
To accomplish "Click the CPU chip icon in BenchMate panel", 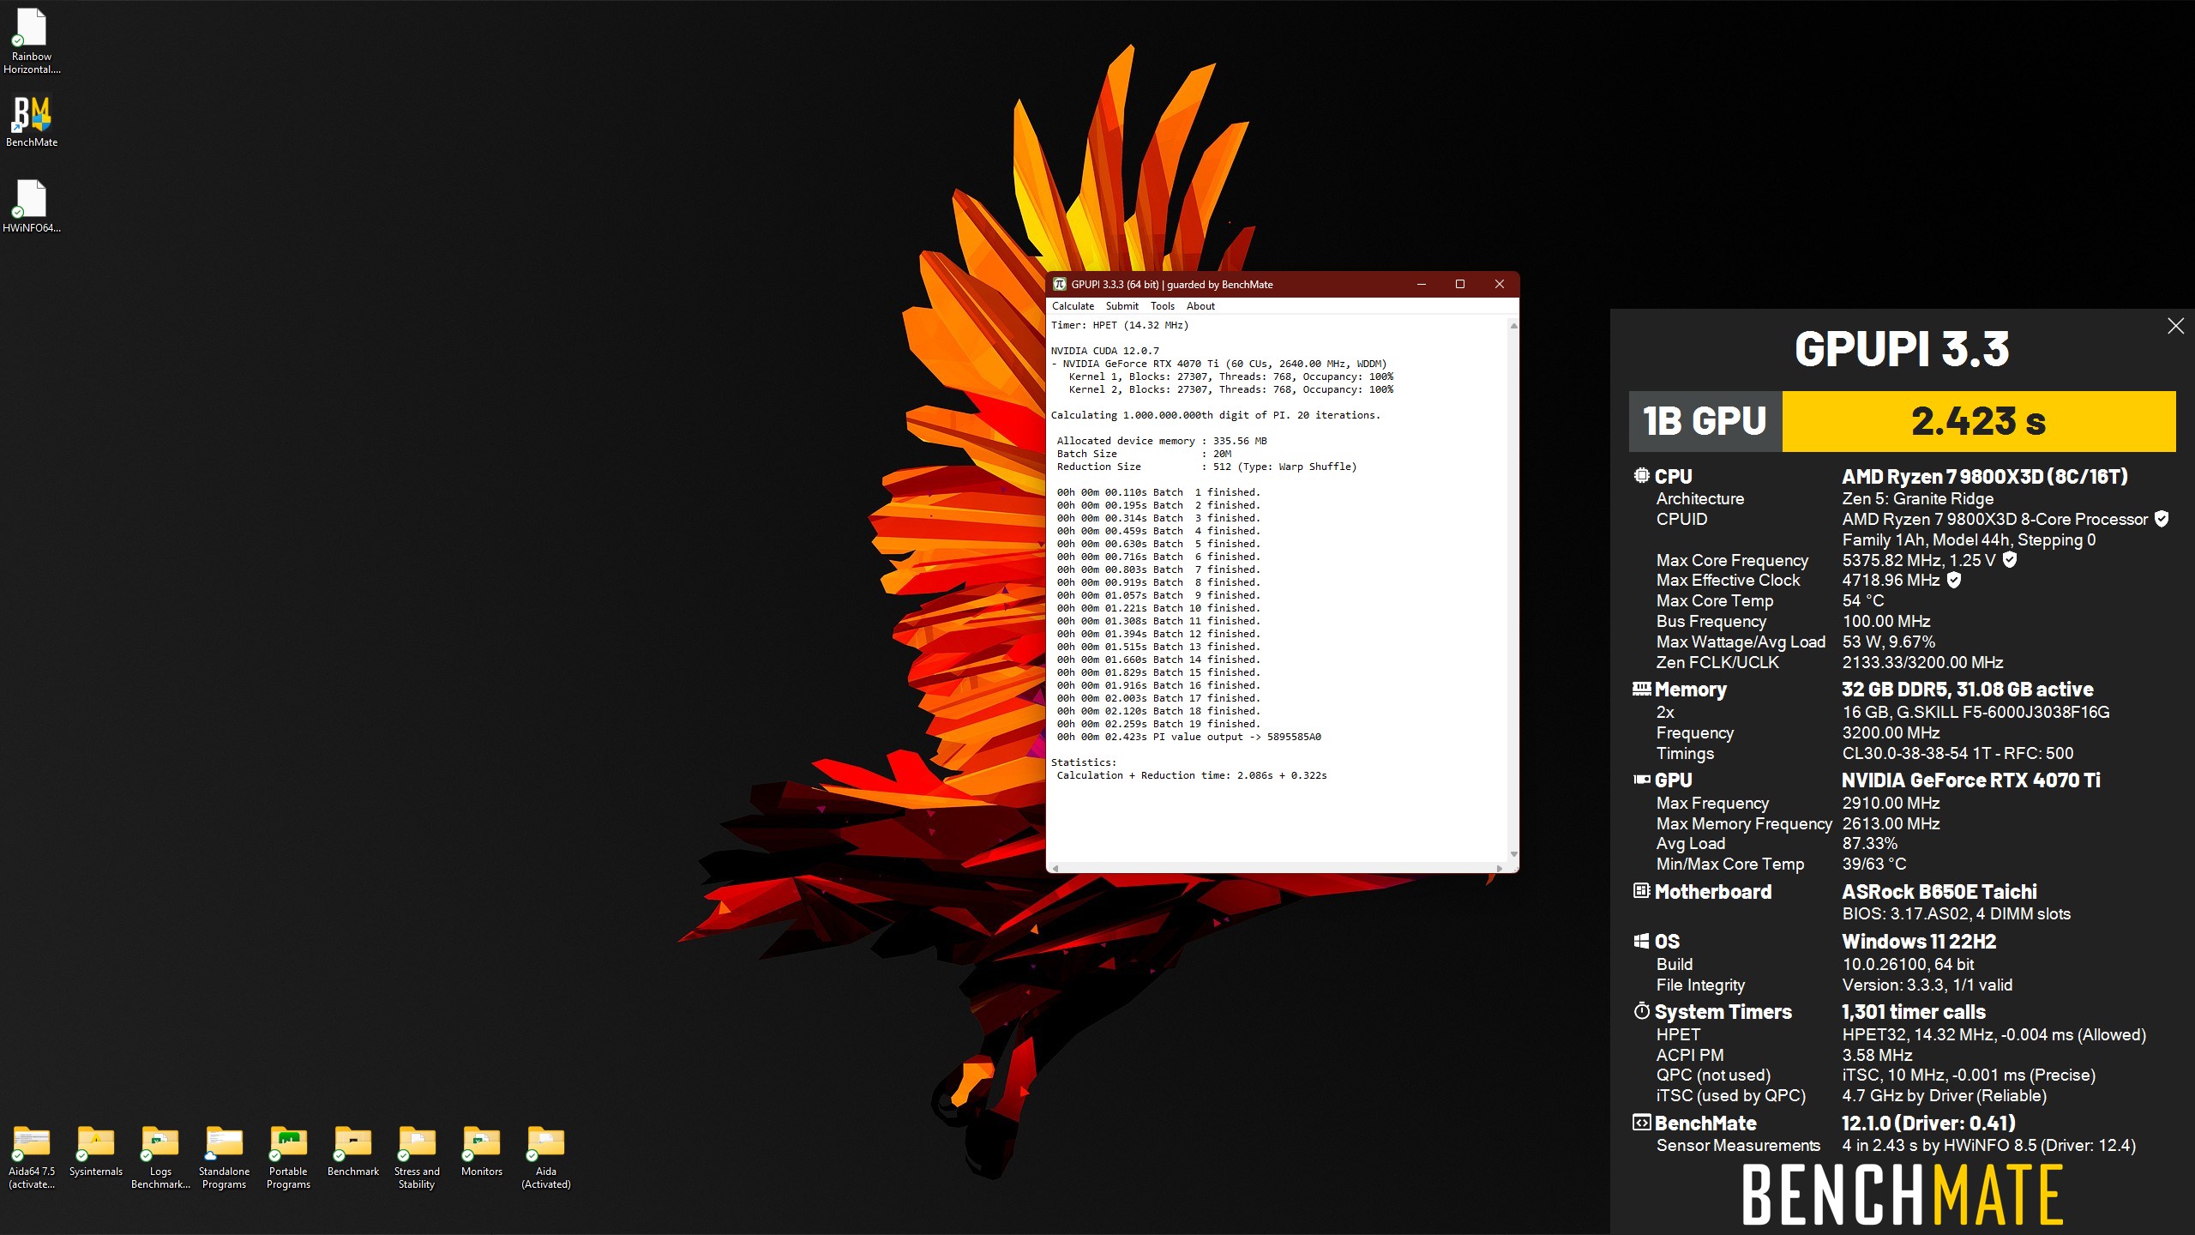I will 1641,476.
